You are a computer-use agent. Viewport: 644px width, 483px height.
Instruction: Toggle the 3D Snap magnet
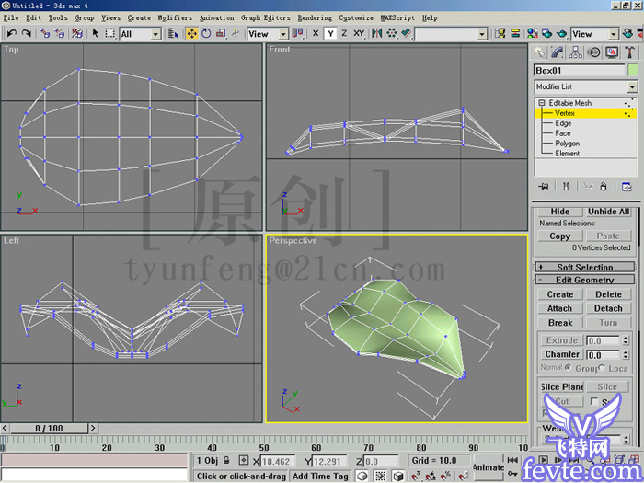point(416,476)
